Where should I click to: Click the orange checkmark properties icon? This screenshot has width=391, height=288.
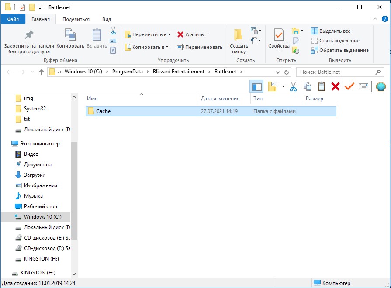(x=349, y=86)
